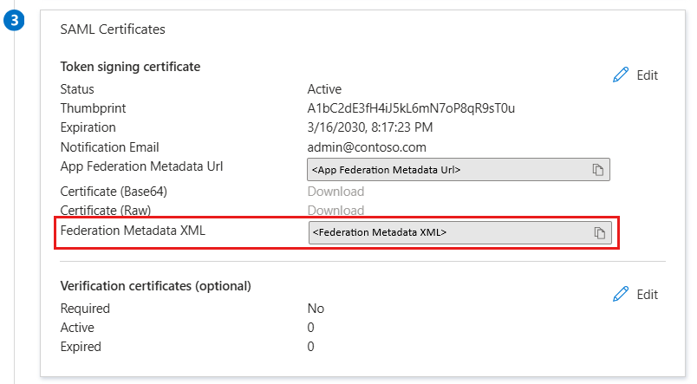Click the thumbprint value A1bC2dE3fH4iJ5kL6mN7oP8qR9sT0u
Viewport: 697px width, 384px height.
(411, 108)
